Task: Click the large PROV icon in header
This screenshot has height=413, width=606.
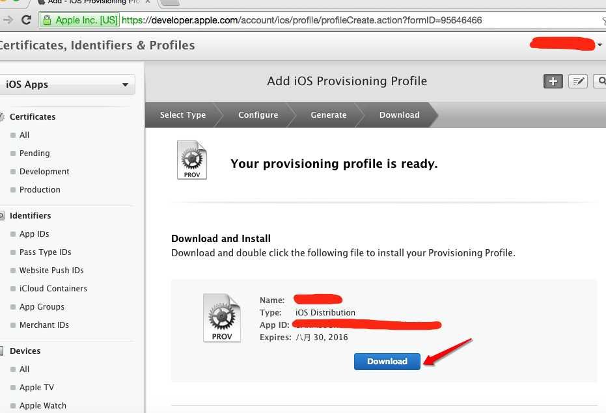Action: [x=192, y=160]
